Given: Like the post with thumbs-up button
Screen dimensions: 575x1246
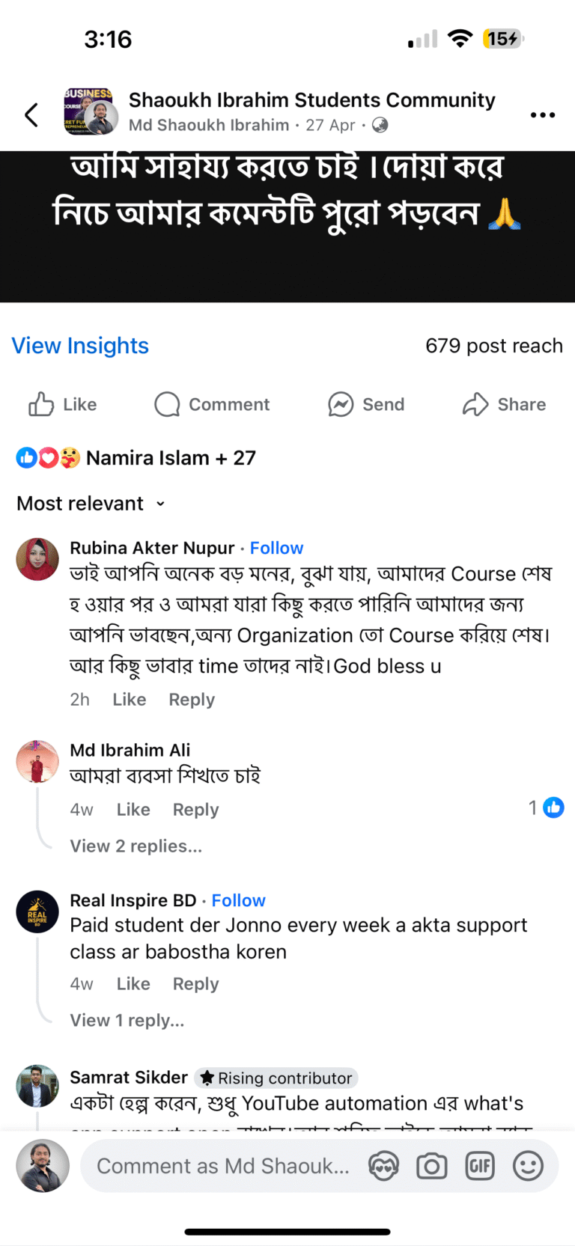Looking at the screenshot, I should (x=63, y=404).
